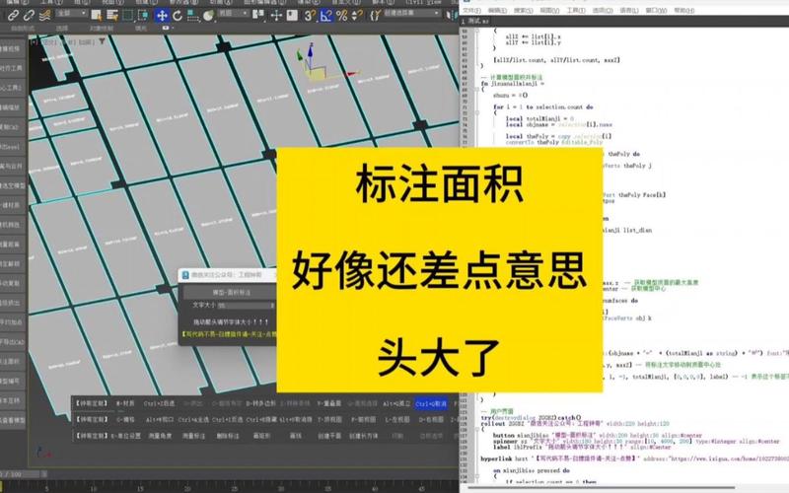Click the '画矩形' toolbar button
Image resolution: width=789 pixels, height=493 pixels.
click(x=261, y=436)
